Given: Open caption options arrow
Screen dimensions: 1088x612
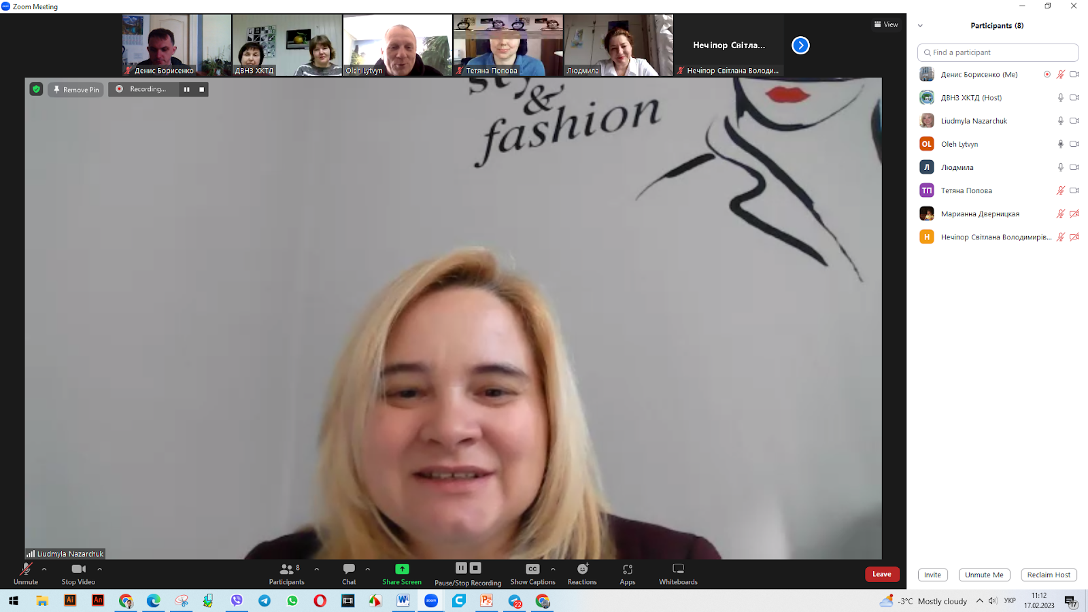Looking at the screenshot, I should tap(553, 569).
